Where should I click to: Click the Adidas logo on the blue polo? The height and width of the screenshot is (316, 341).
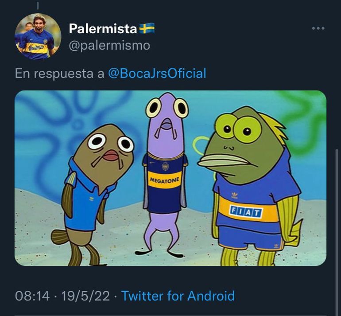click(x=91, y=198)
